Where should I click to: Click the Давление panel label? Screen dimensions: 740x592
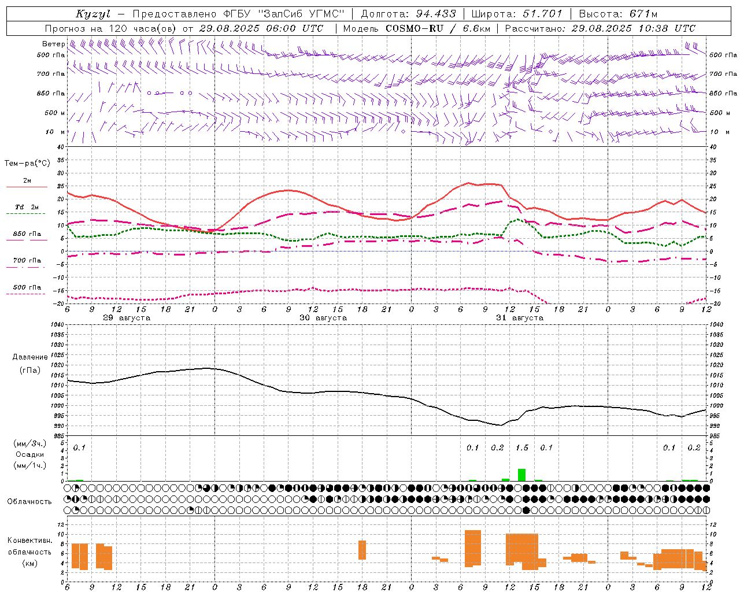[x=30, y=357]
